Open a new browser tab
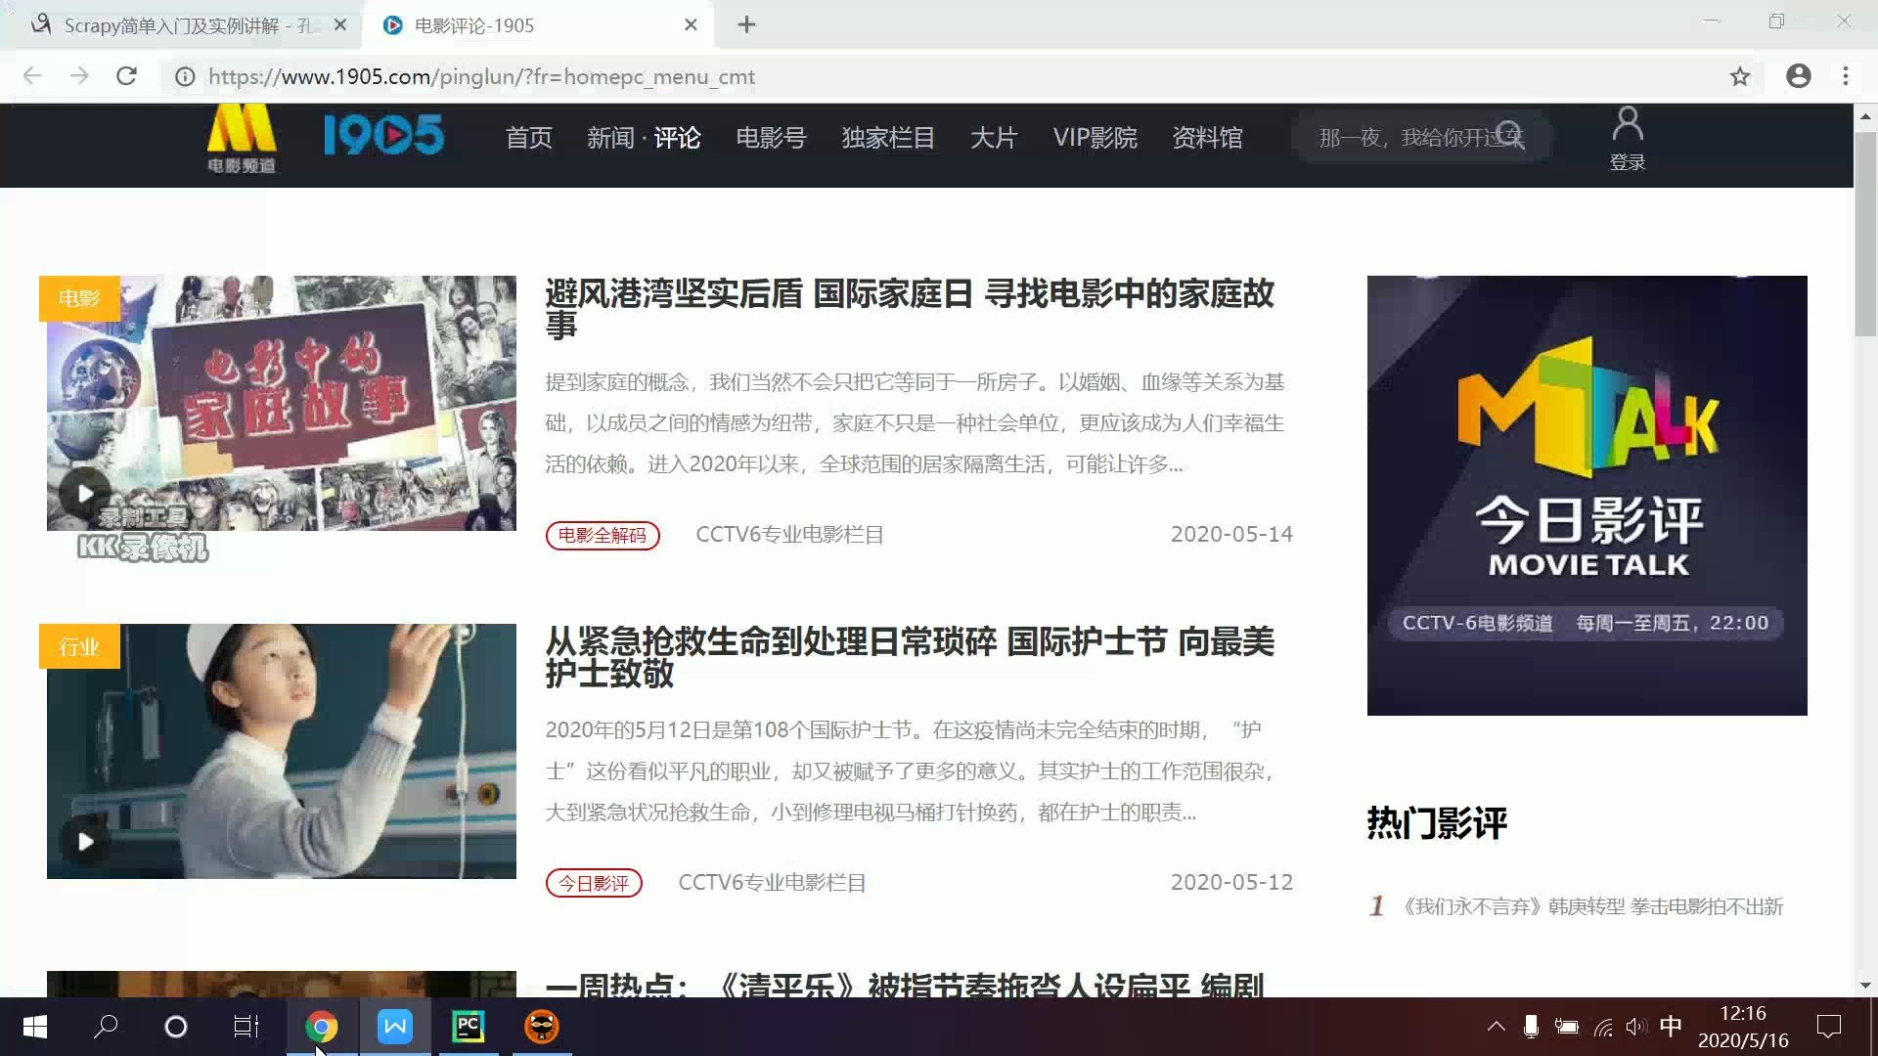Viewport: 1878px width, 1056px height. click(746, 25)
